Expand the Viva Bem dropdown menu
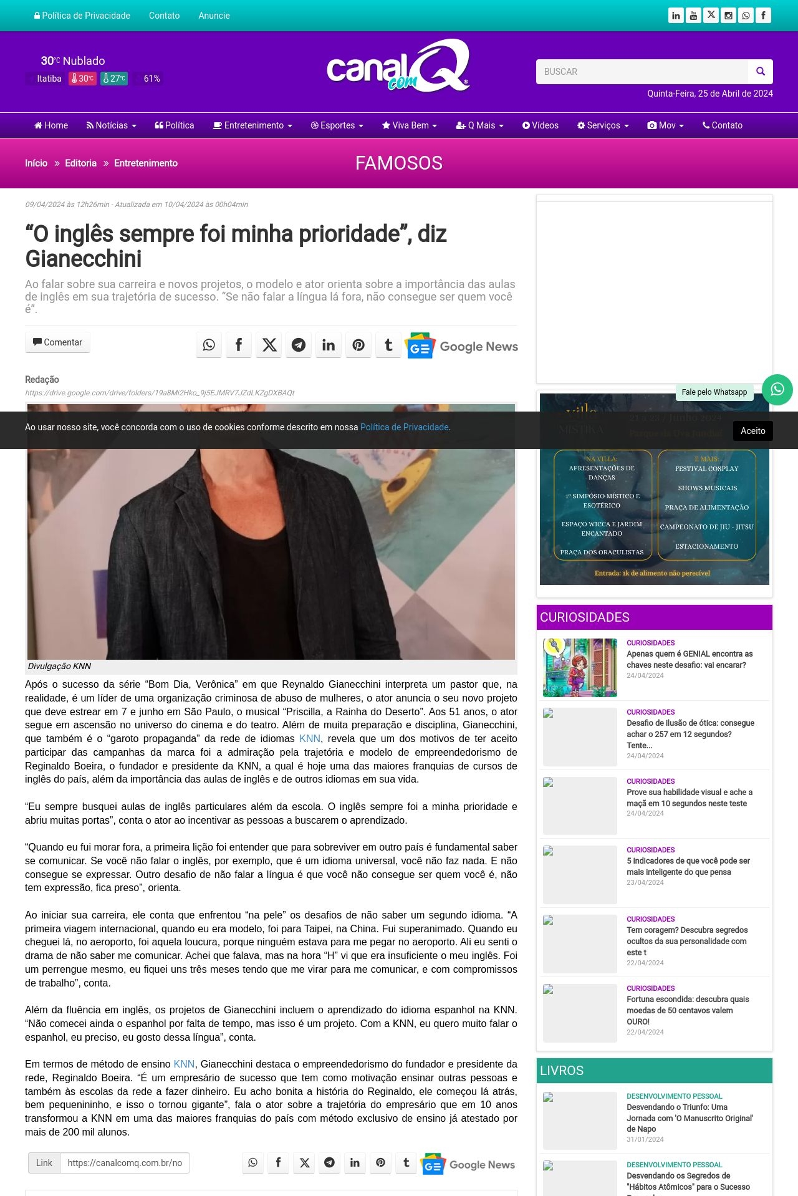The height and width of the screenshot is (1196, 798). click(410, 125)
